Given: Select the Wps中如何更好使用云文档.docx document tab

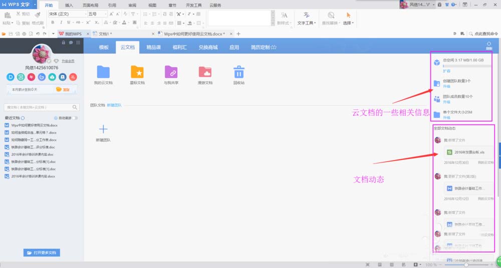Looking at the screenshot, I should pyautogui.click(x=193, y=34).
